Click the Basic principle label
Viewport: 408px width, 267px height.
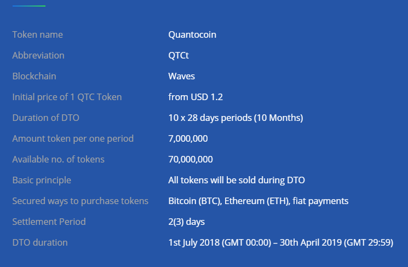click(x=42, y=180)
